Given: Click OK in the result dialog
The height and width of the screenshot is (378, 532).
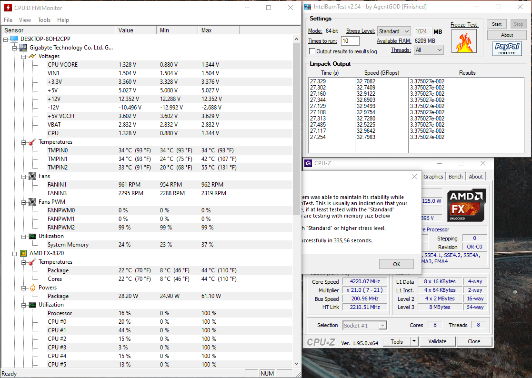Looking at the screenshot, I should [396, 264].
